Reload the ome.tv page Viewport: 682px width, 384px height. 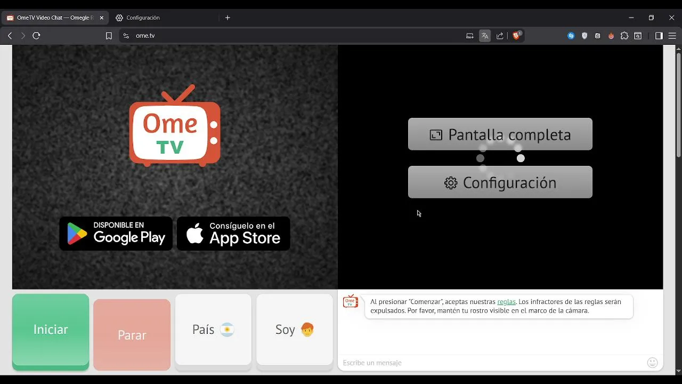[36, 36]
